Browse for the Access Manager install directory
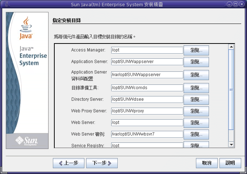This screenshot has width=247, height=174. click(196, 50)
